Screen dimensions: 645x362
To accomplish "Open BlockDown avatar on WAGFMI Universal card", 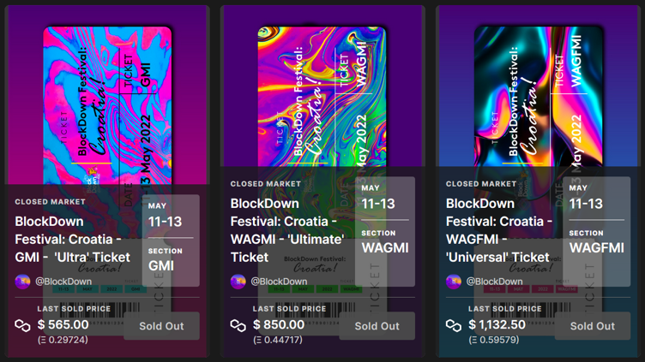I will [x=454, y=282].
